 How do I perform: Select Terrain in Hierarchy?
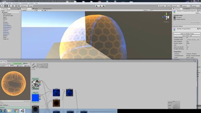(5, 22)
